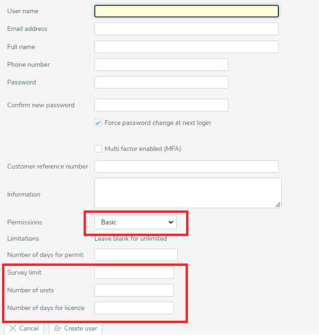
Task: Click the Password input field
Action: point(161,82)
